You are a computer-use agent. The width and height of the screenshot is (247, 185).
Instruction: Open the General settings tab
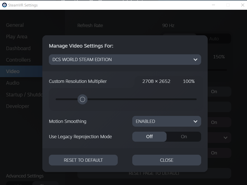click(x=15, y=25)
